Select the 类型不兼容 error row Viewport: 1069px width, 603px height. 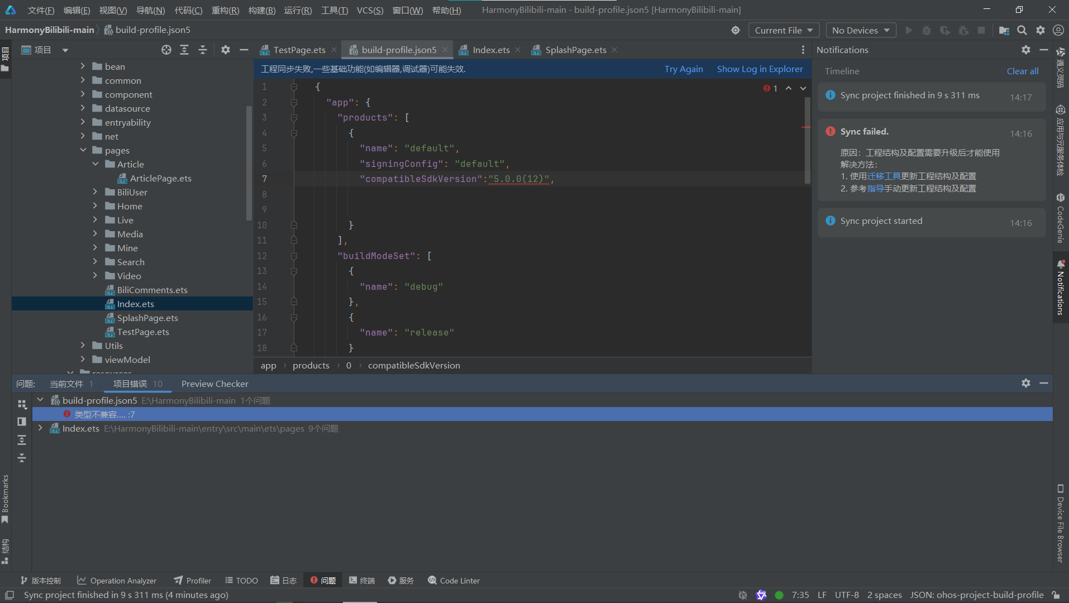542,414
